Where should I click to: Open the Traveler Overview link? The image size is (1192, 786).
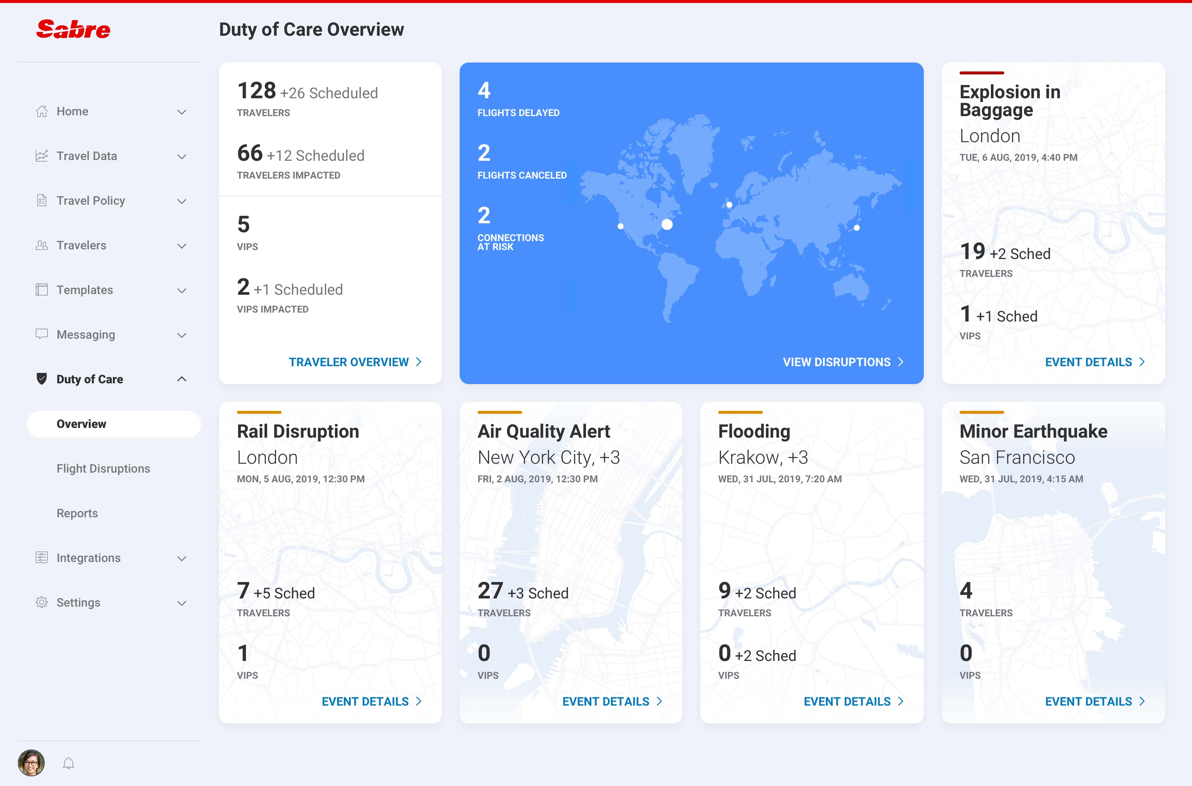(355, 362)
